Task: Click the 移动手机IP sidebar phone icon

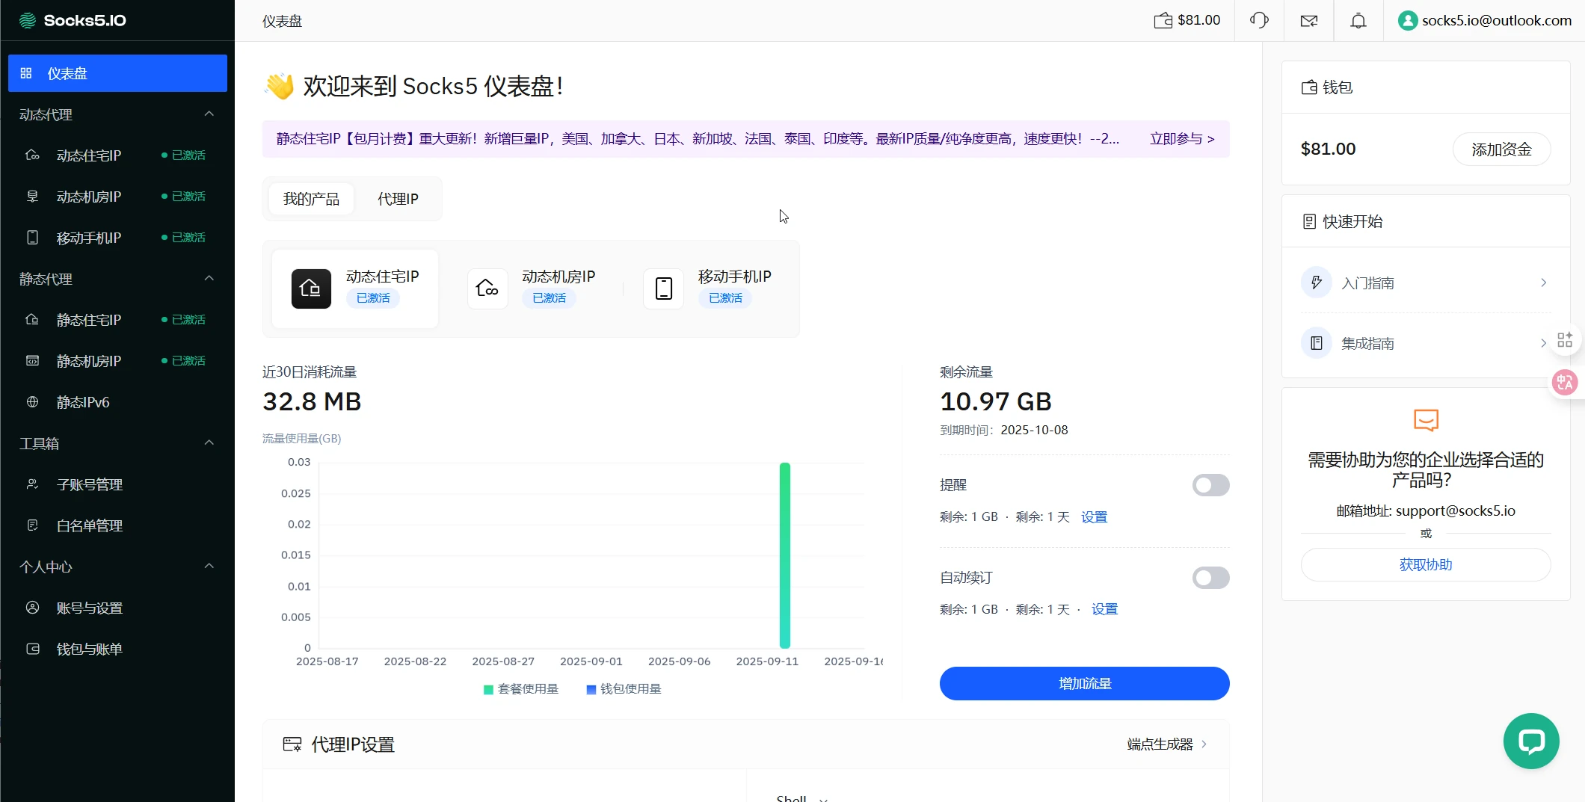Action: [x=32, y=238]
